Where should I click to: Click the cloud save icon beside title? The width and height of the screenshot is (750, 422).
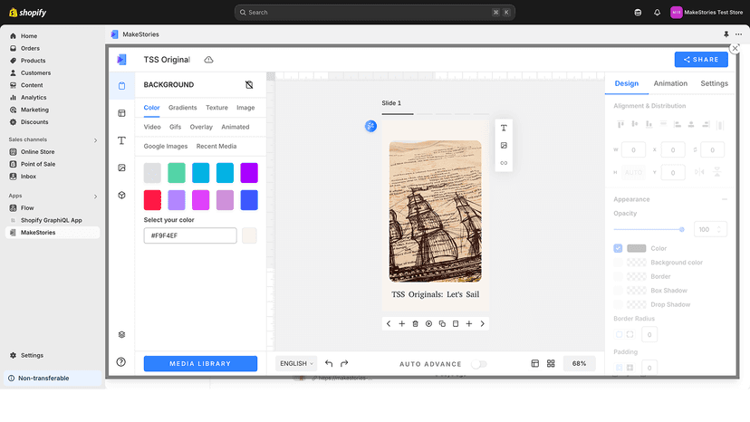(208, 60)
